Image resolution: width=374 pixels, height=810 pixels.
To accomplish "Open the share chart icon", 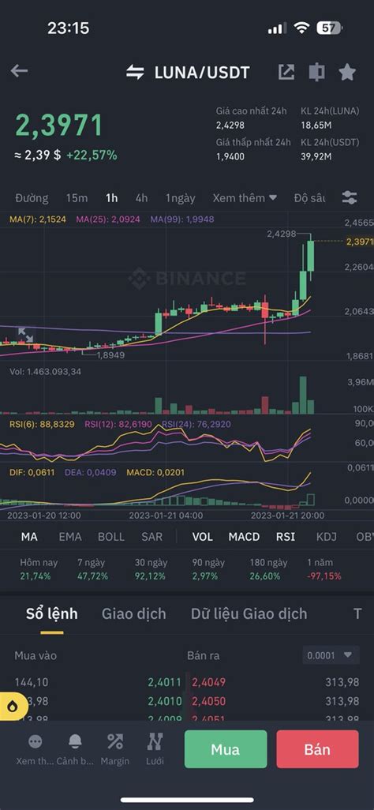I will tap(286, 72).
